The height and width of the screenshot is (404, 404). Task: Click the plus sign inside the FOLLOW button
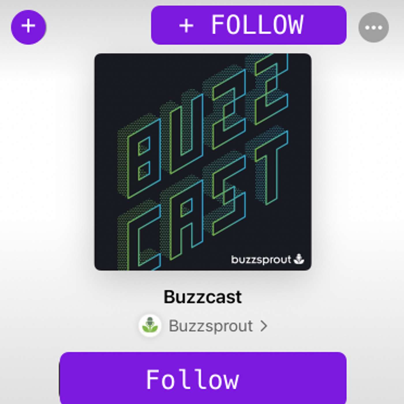[186, 25]
